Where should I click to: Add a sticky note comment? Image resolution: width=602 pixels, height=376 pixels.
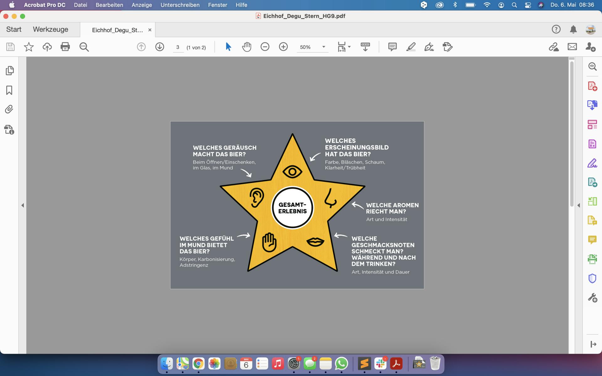pyautogui.click(x=392, y=47)
